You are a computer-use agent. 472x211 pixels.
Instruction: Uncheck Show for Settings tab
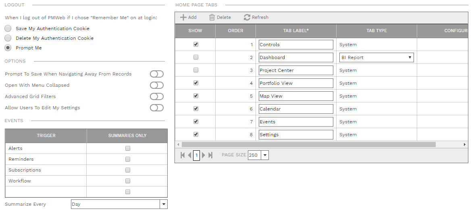point(195,134)
